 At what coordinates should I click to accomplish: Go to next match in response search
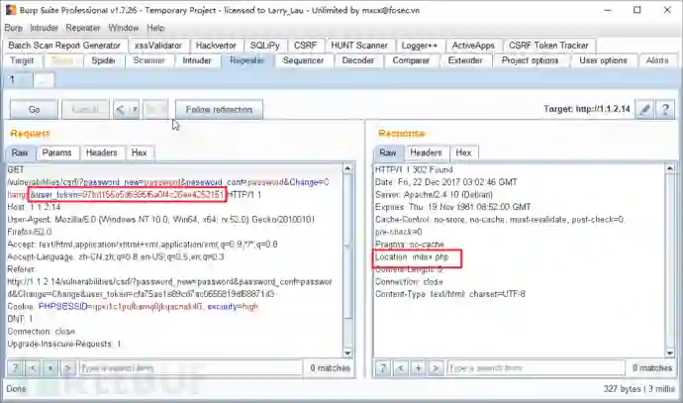click(436, 368)
